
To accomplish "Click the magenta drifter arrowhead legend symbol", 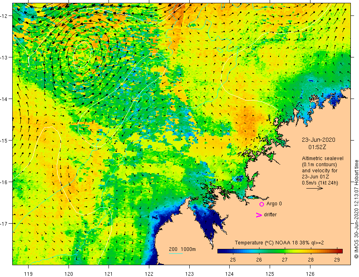I will click(259, 215).
